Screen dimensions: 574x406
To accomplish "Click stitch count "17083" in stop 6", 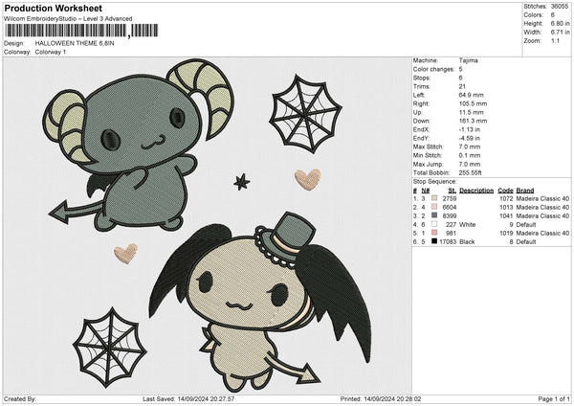I will tap(448, 242).
